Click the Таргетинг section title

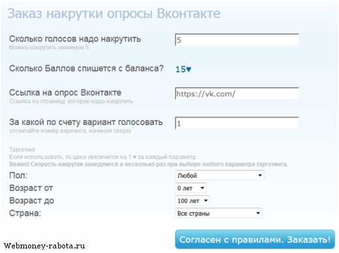(22, 149)
